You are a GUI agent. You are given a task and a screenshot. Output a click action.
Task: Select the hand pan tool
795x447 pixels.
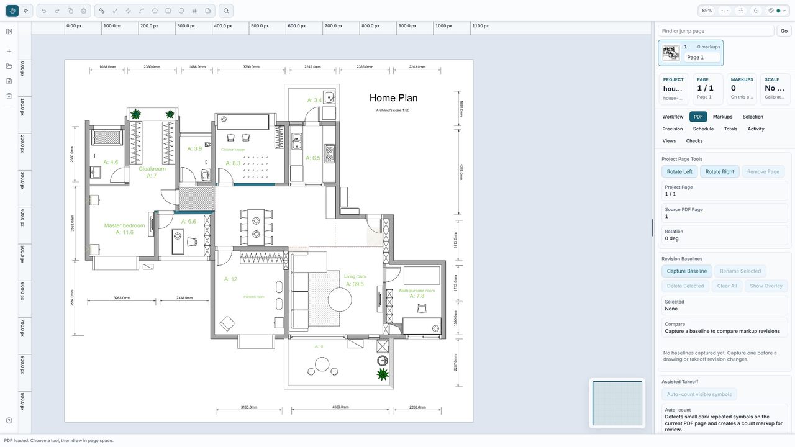point(12,11)
